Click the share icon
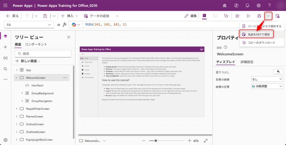Viewport: 286px width, 145px height. pos(237,16)
